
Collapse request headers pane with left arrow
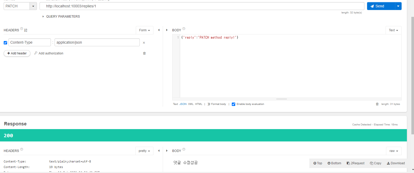[159, 30]
